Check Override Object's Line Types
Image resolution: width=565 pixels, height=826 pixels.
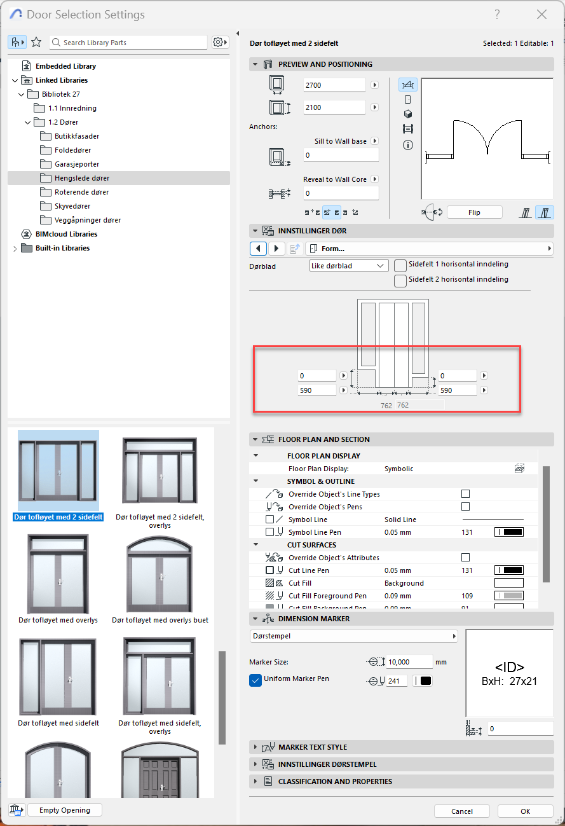(x=465, y=494)
